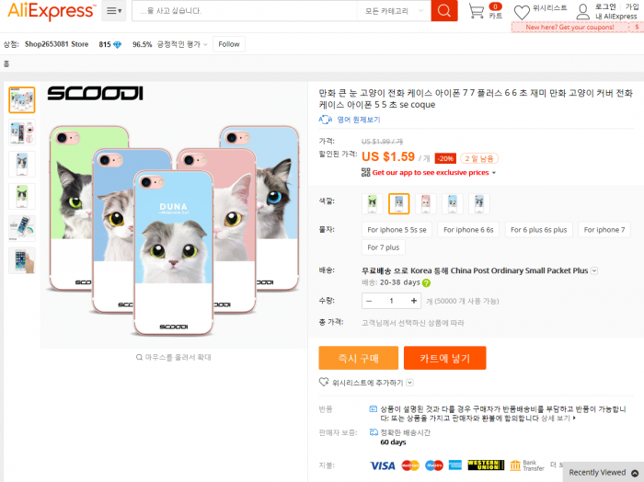The image size is (644, 482).
Task: Click the delivery time help question icon
Action: (426, 283)
